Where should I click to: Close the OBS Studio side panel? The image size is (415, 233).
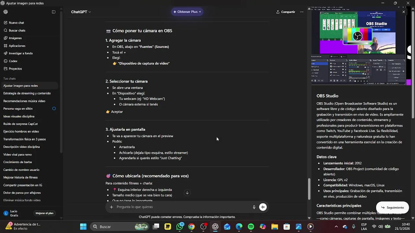(404, 12)
